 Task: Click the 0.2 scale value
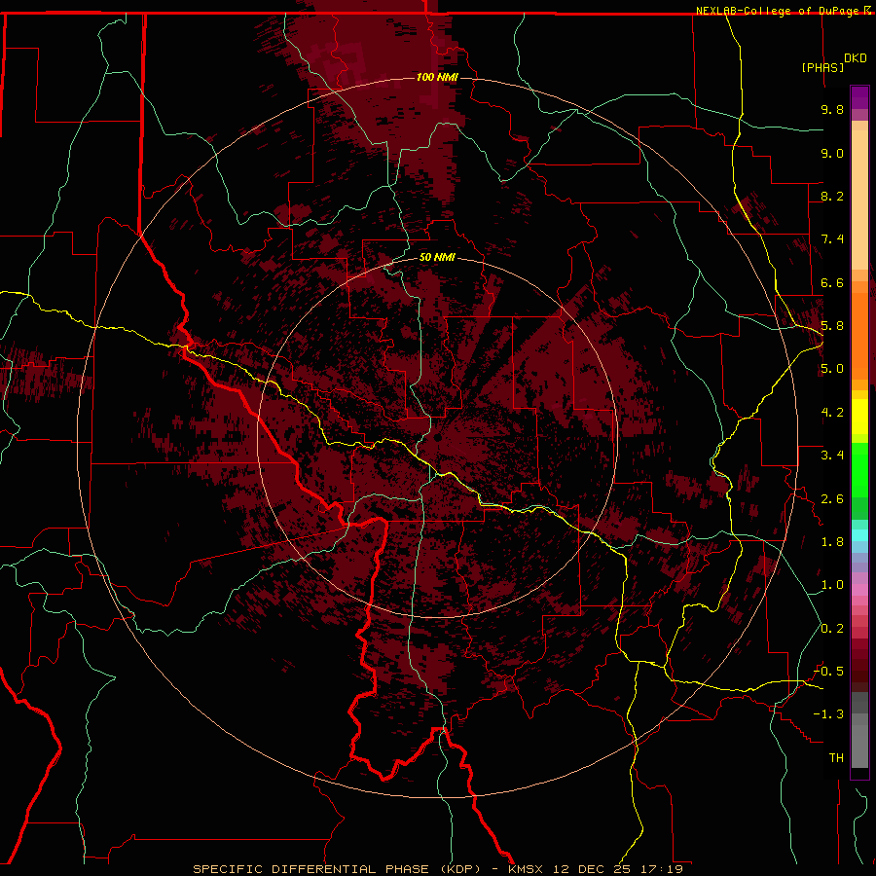pyautogui.click(x=832, y=629)
